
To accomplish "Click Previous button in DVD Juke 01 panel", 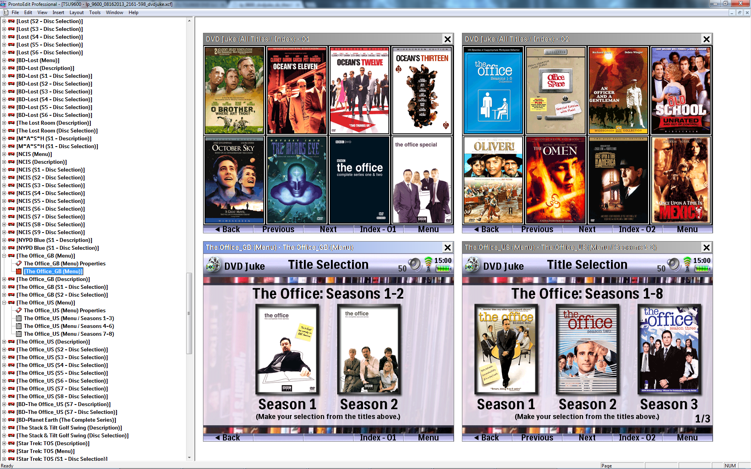I will pyautogui.click(x=278, y=229).
